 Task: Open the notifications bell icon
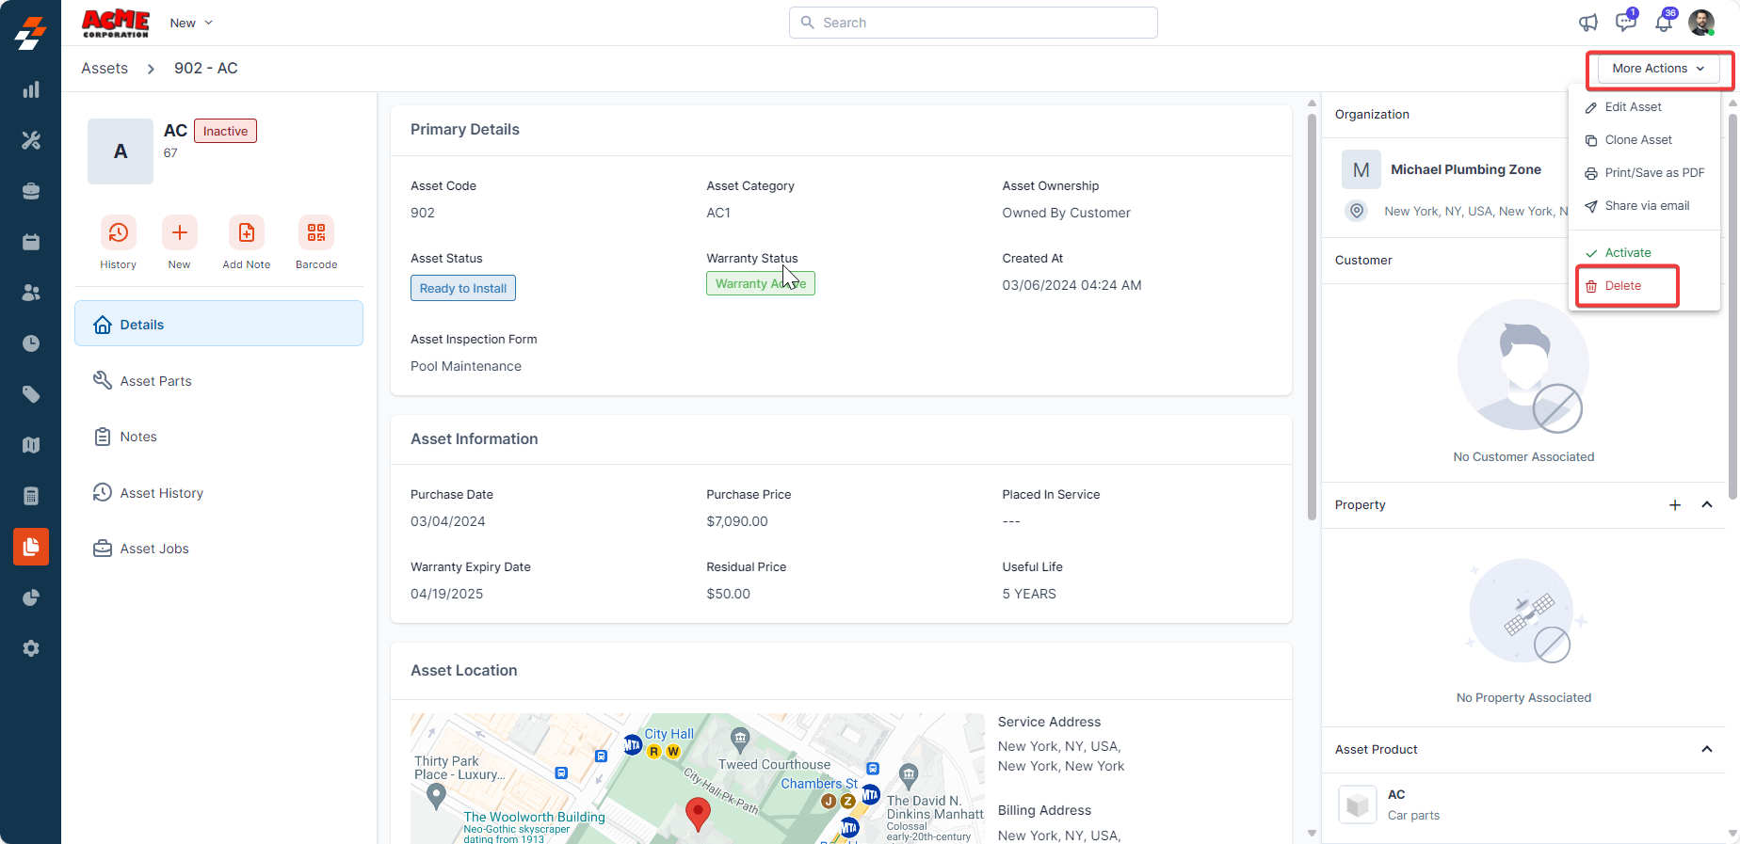1664,23
